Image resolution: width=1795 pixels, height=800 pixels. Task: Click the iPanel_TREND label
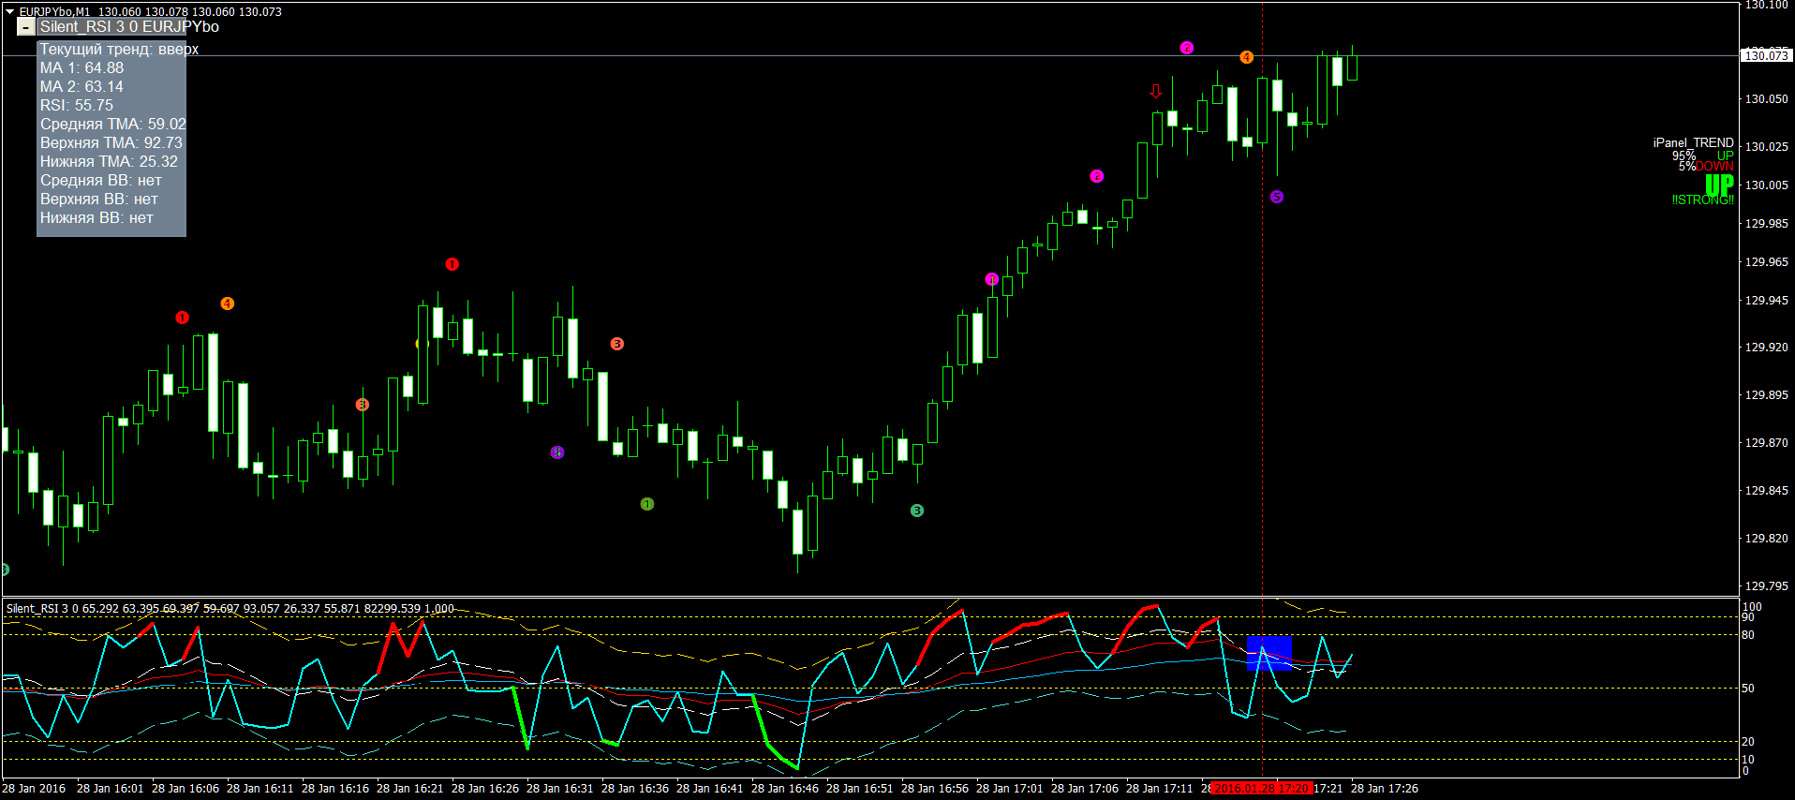pyautogui.click(x=1693, y=143)
